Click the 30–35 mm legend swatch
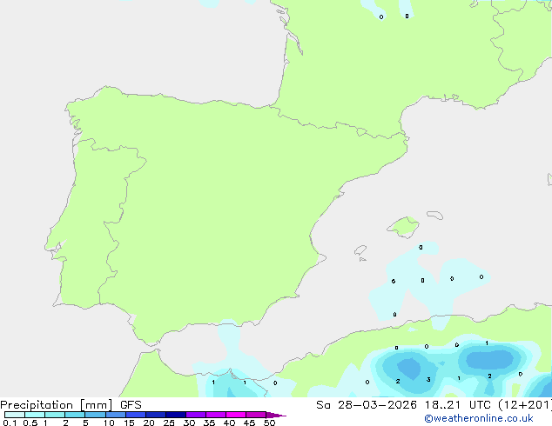 [195, 415]
